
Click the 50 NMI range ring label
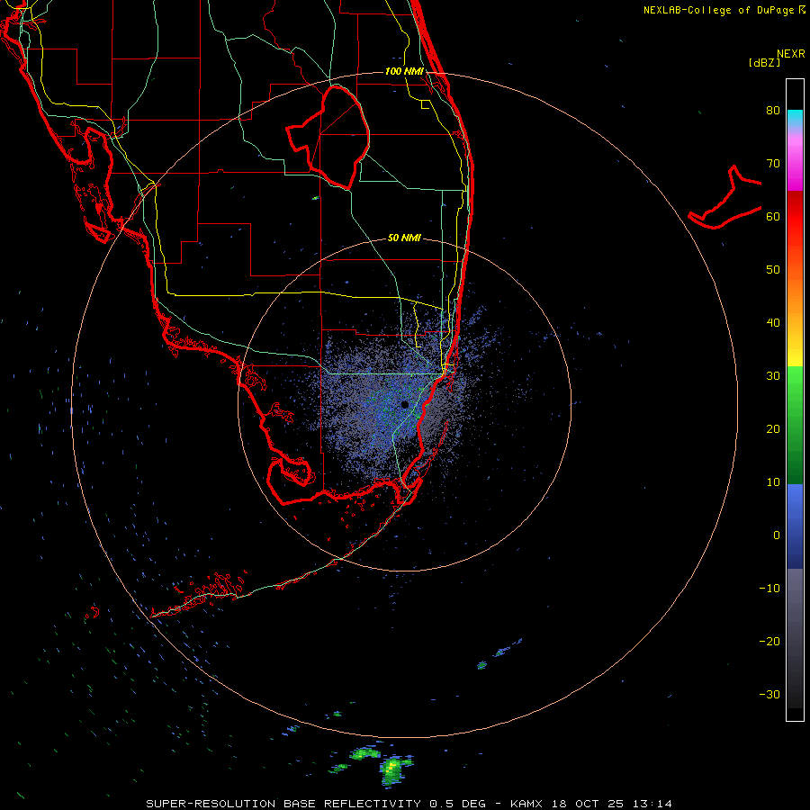pos(404,238)
